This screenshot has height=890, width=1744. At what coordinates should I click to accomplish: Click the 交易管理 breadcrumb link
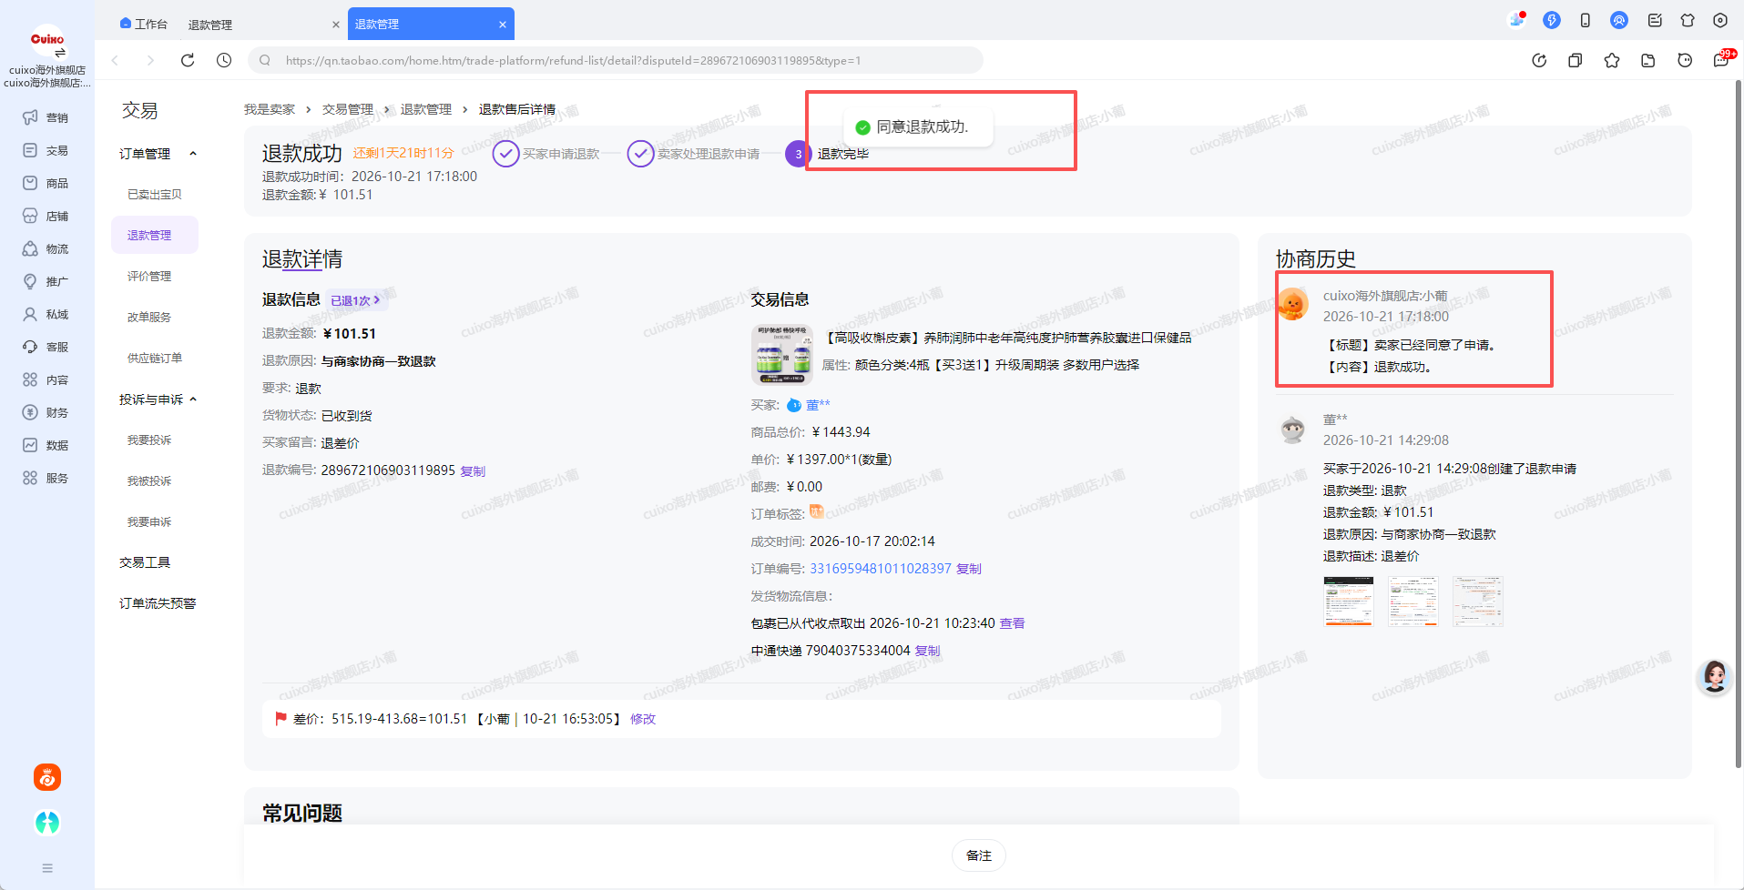(348, 109)
